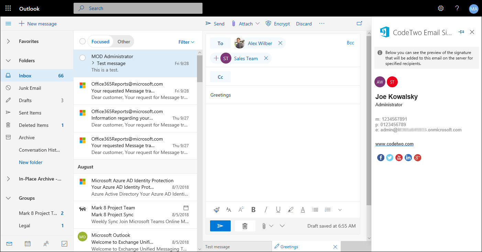This screenshot has width=482, height=252.
Task: Expand the In-Place Archive section
Action: 9,179
